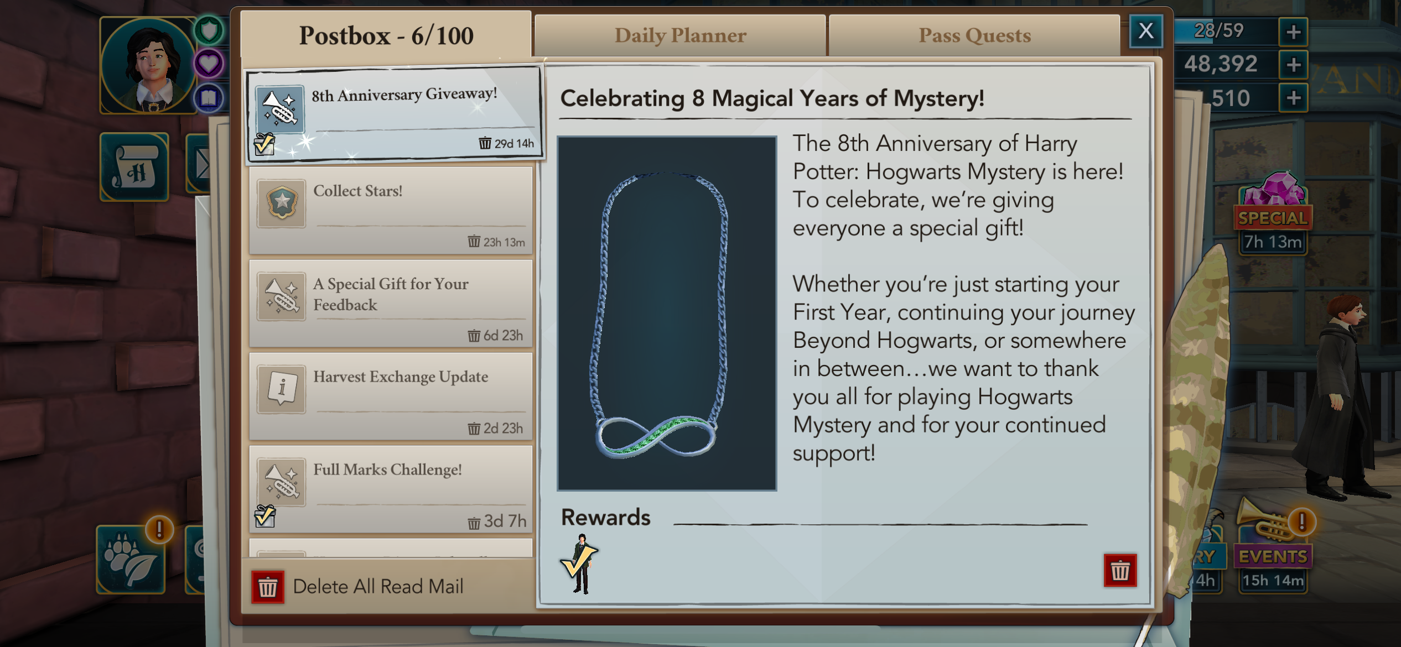Screen dimensions: 1401x647
Task: Open the Harvest Exchange Update message
Action: pos(391,396)
